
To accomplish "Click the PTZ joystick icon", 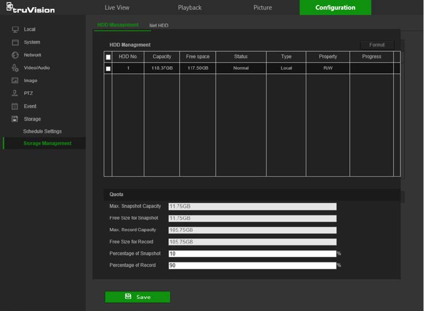I will [x=15, y=93].
